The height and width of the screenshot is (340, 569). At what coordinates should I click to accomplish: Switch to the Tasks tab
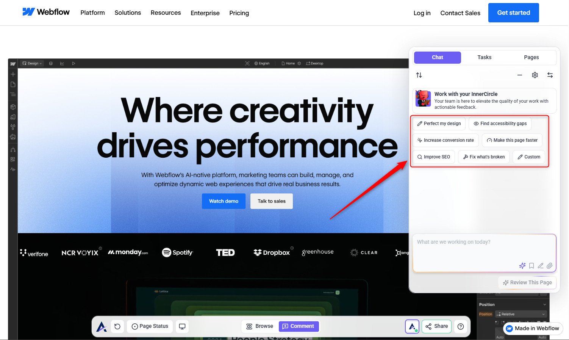[484, 57]
